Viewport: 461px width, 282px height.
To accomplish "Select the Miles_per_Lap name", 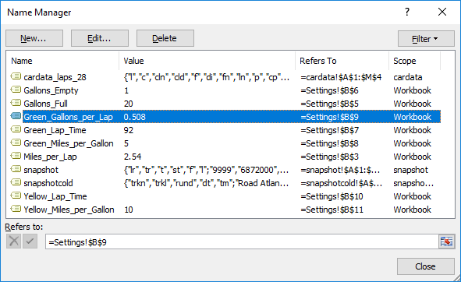I will pos(50,157).
